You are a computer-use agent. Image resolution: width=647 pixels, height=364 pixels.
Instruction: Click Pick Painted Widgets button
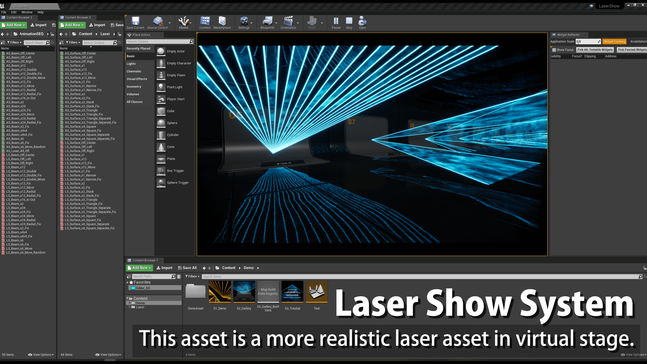pyautogui.click(x=632, y=50)
